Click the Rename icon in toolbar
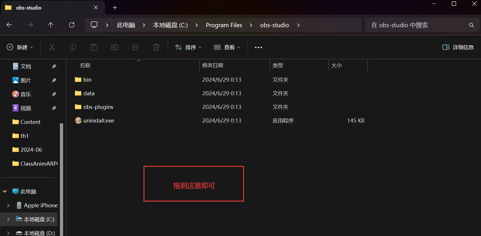The image size is (481, 236). (x=115, y=47)
